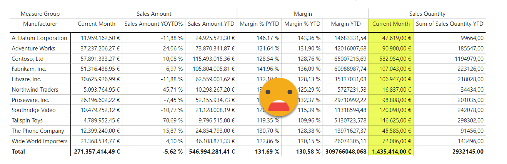Click the Margin YTD column header
The height and width of the screenshot is (164, 507).
click(346, 24)
